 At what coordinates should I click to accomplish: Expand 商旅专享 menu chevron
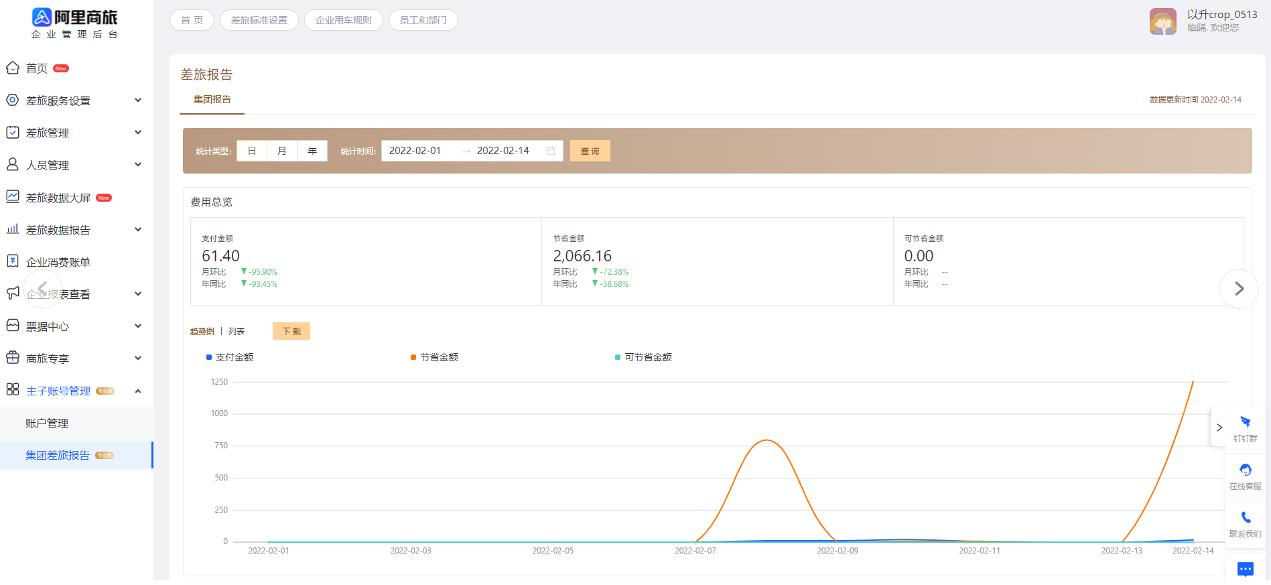pyautogui.click(x=138, y=358)
